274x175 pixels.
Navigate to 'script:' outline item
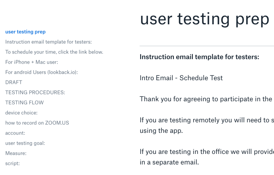(13, 163)
